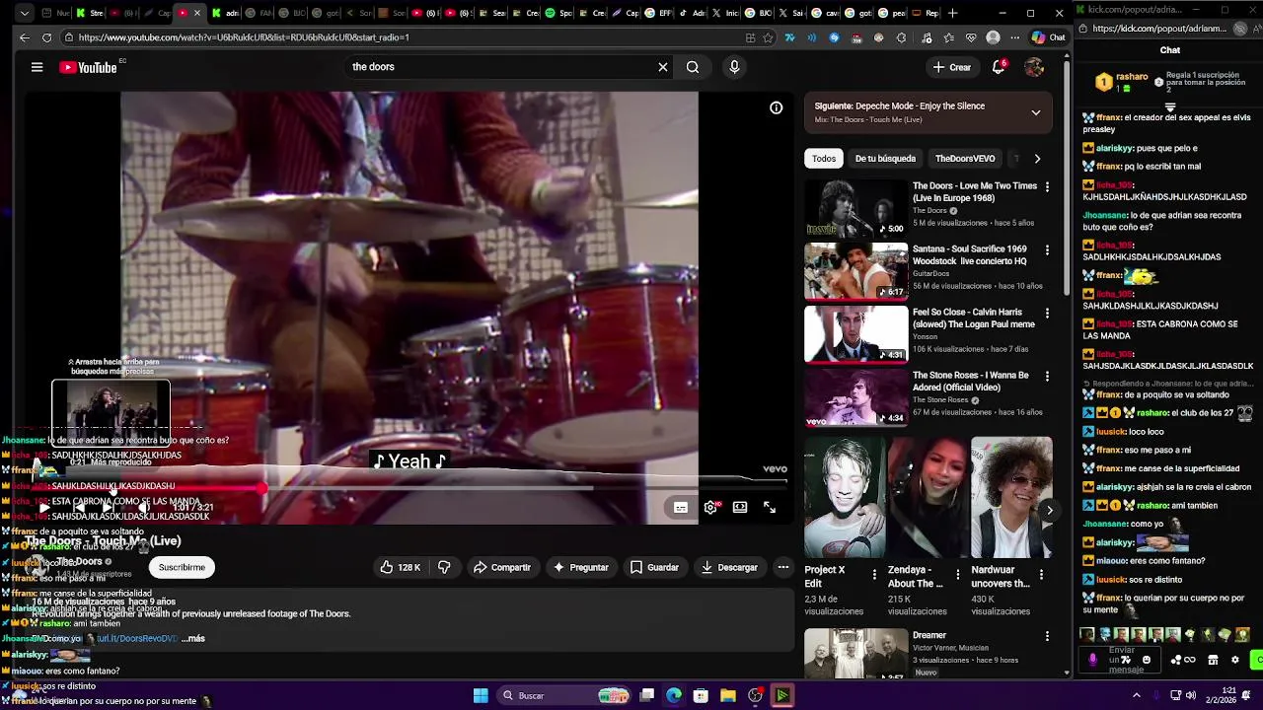Dislike the video
The width and height of the screenshot is (1263, 710).
(444, 567)
